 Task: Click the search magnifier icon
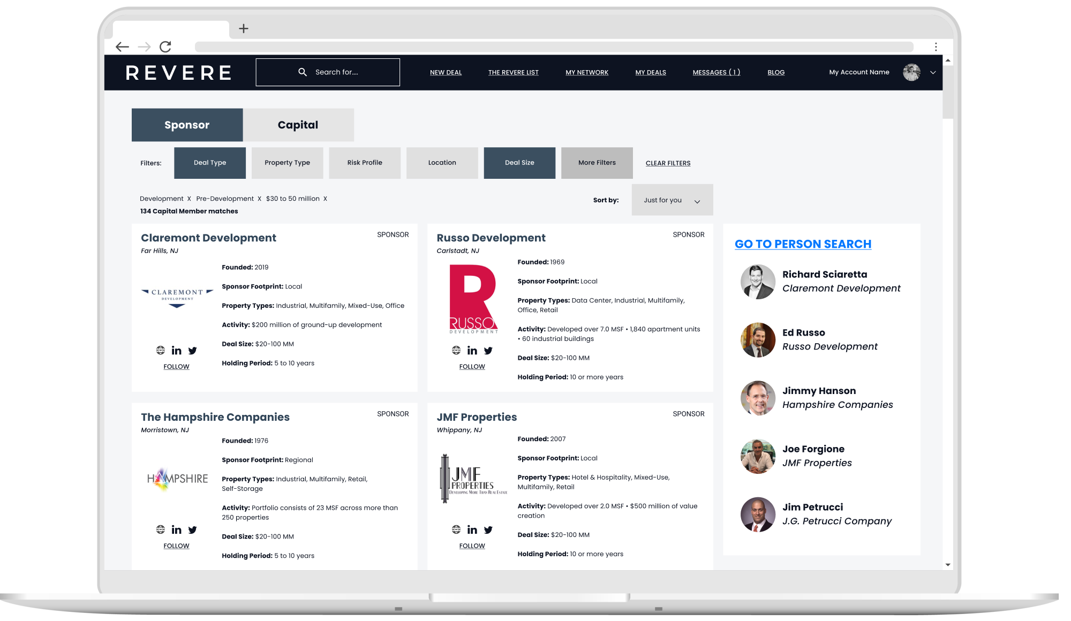(x=303, y=72)
